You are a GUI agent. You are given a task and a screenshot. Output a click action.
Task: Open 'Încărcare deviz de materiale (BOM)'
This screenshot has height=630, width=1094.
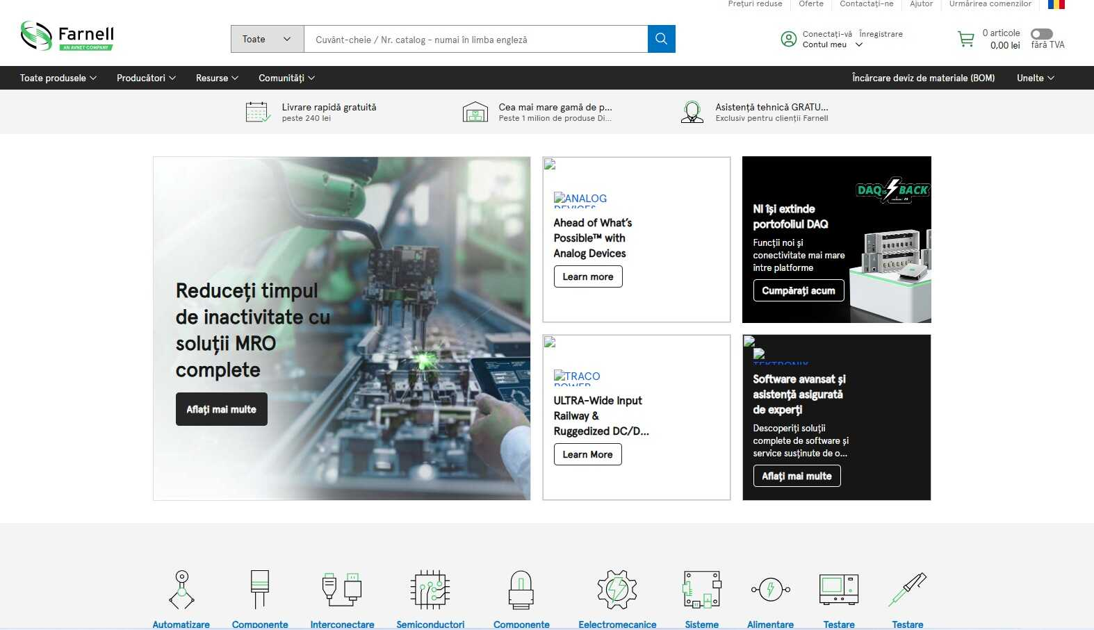[923, 78]
